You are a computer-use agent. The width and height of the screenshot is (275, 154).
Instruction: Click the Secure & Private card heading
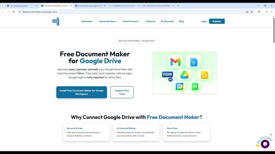click(74, 129)
